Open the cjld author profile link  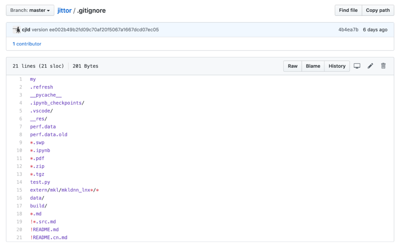[26, 30]
